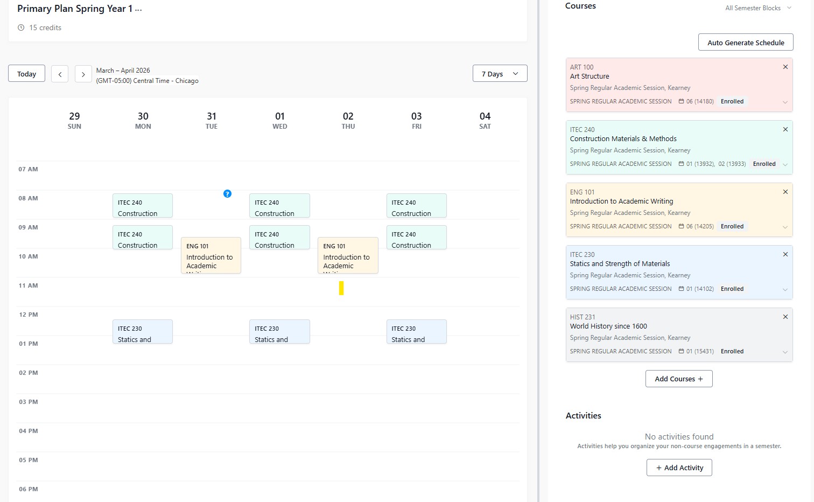Select Sunday 29 day header
Image resolution: width=814 pixels, height=502 pixels.
tap(74, 121)
